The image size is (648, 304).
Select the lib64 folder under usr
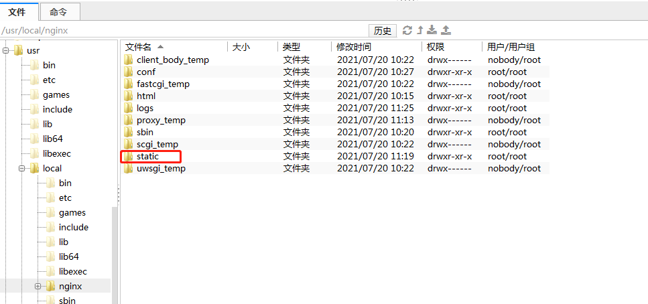pos(52,139)
